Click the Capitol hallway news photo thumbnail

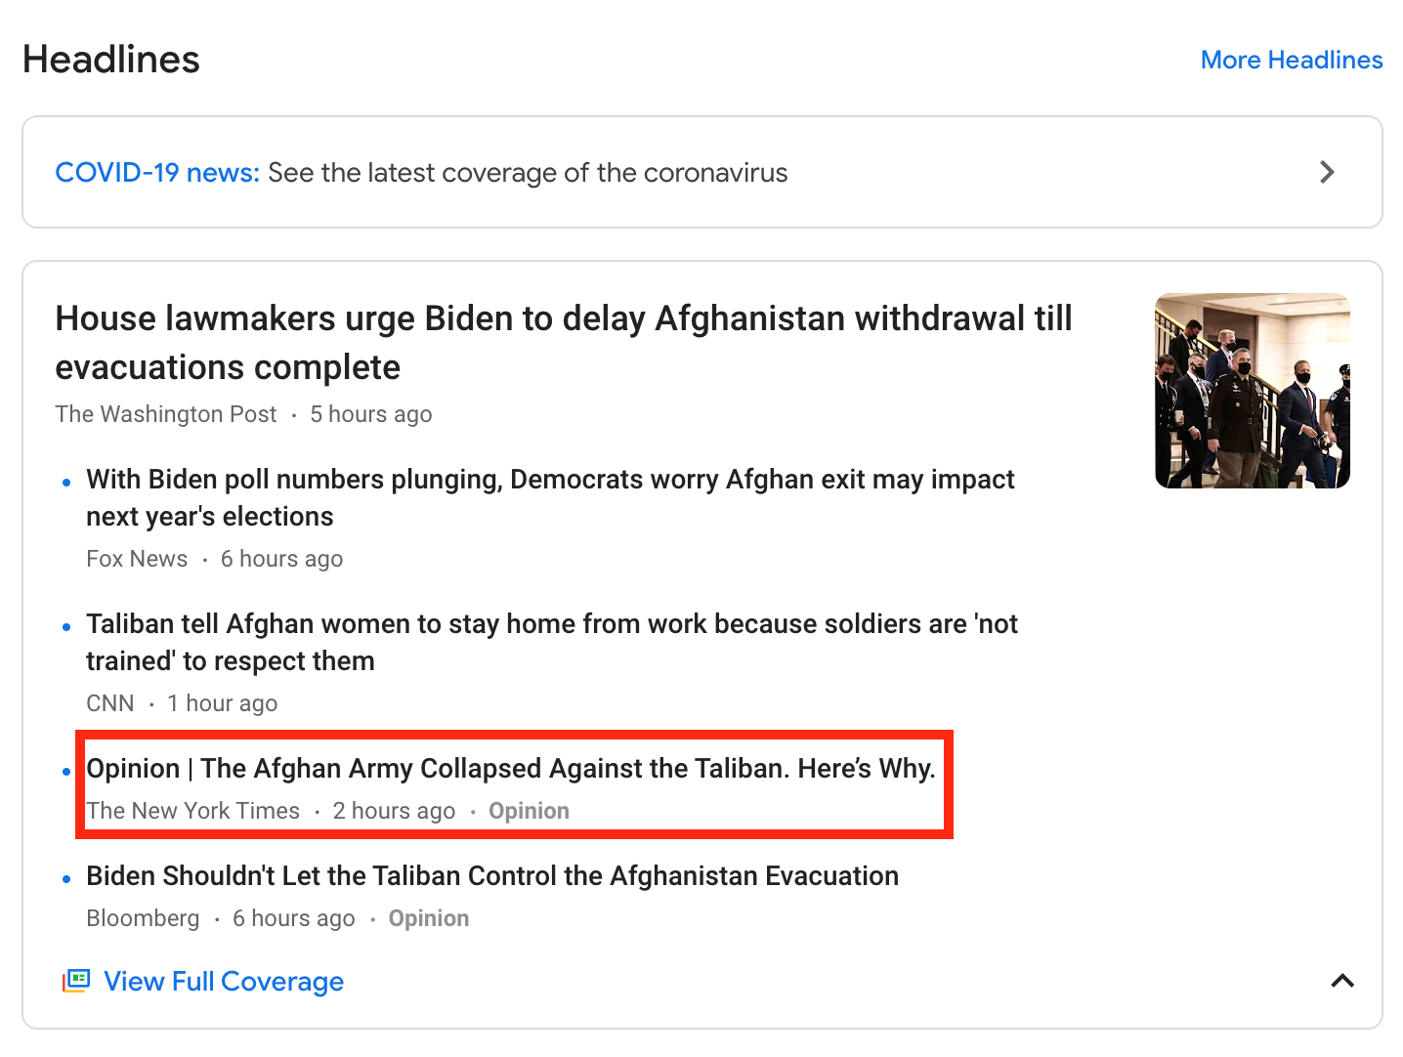(x=1252, y=390)
